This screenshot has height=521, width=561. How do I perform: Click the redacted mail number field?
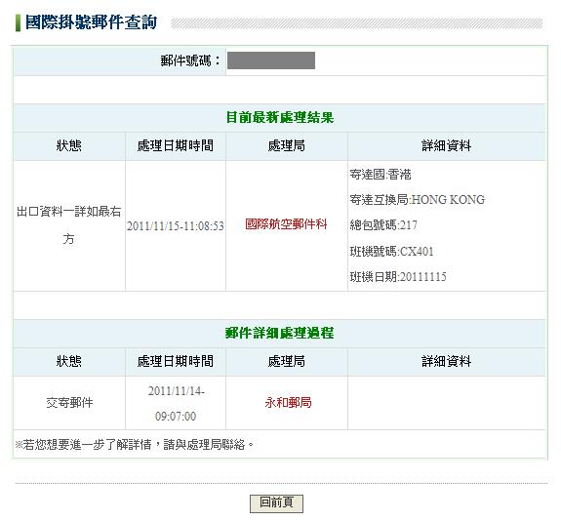coord(271,60)
